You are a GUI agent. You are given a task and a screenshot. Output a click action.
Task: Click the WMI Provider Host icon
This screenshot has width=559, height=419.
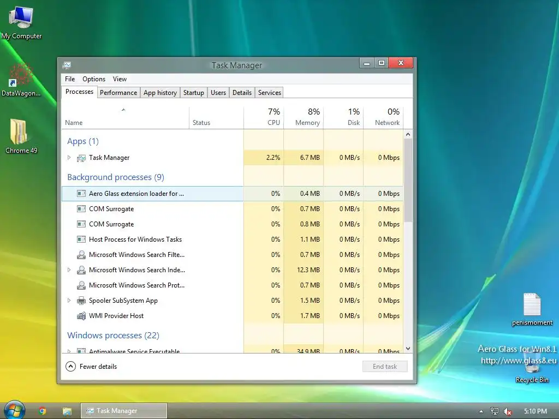pos(81,316)
